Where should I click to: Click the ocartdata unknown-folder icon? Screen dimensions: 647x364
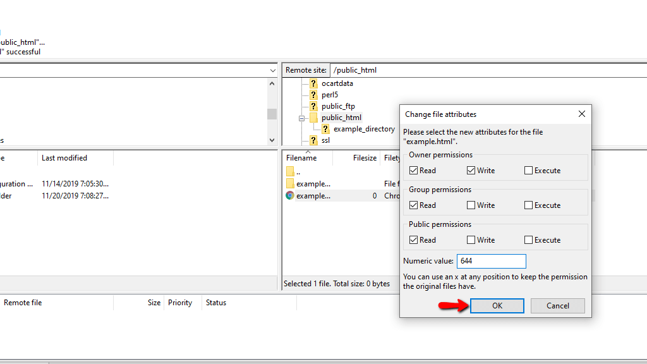313,83
